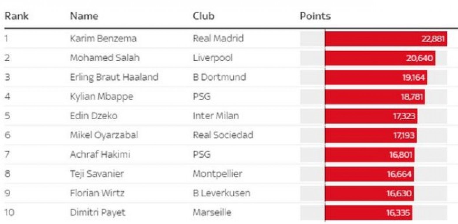The height and width of the screenshot is (224, 458).
Task: Select Edin Dzeko in the table
Action: click(94, 116)
